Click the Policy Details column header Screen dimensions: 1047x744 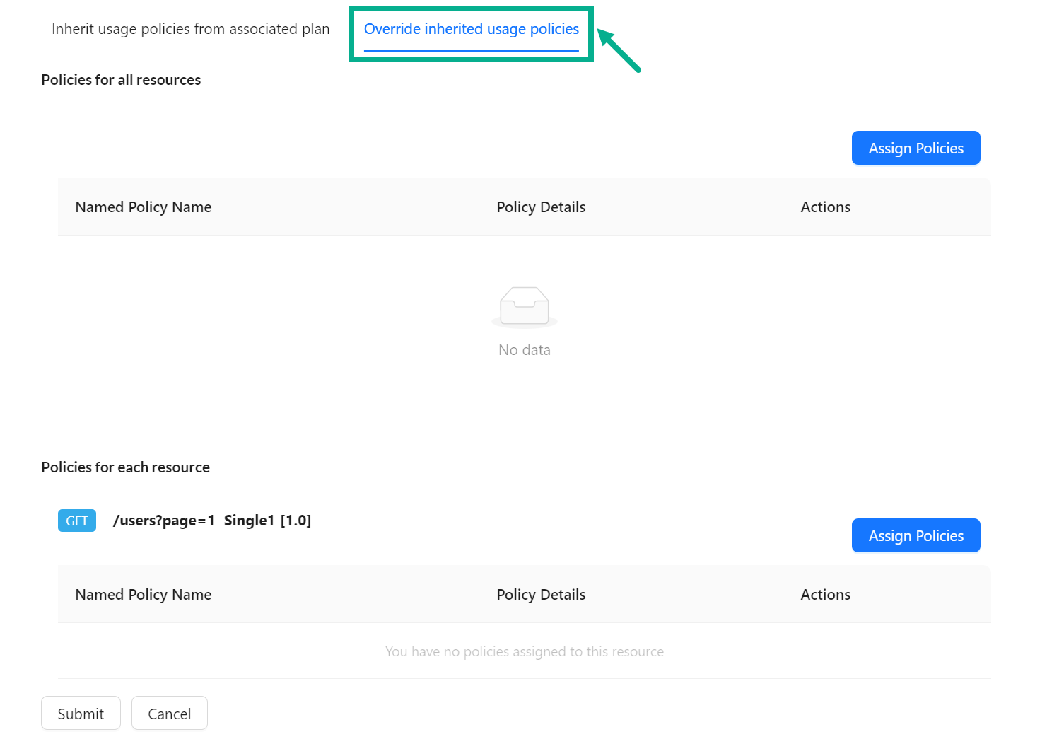point(541,207)
